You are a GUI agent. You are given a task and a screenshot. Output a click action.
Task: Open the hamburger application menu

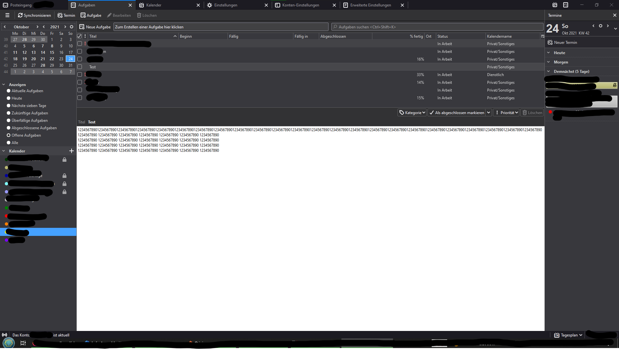[x=7, y=15]
